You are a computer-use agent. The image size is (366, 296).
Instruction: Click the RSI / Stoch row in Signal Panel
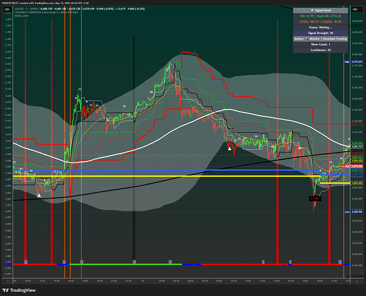click(320, 16)
